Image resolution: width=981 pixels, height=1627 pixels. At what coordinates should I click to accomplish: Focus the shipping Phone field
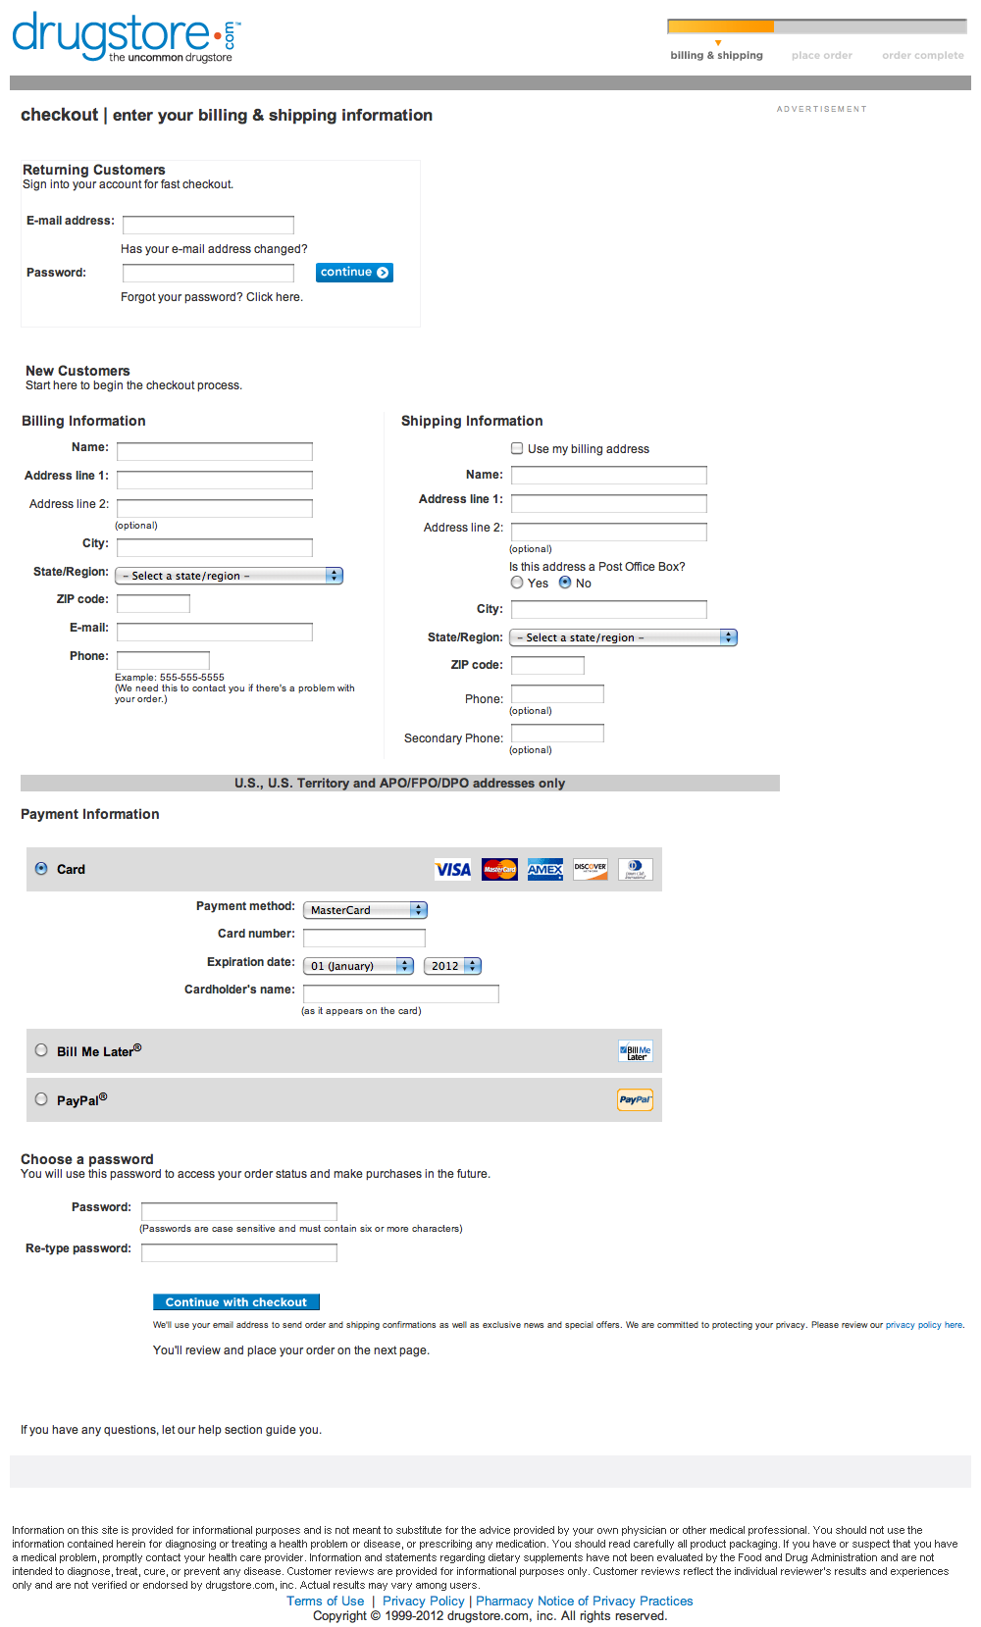[x=557, y=694]
